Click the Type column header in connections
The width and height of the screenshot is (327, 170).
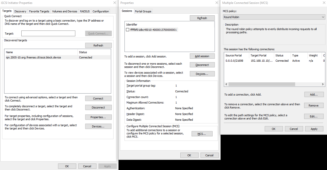[299, 55]
